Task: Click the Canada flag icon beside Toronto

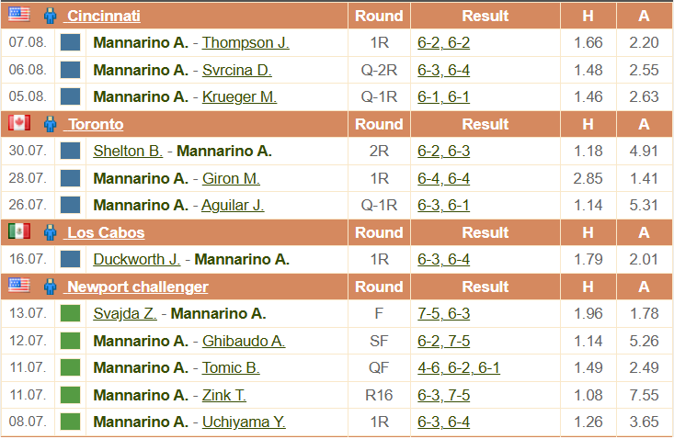Action: click(19, 123)
